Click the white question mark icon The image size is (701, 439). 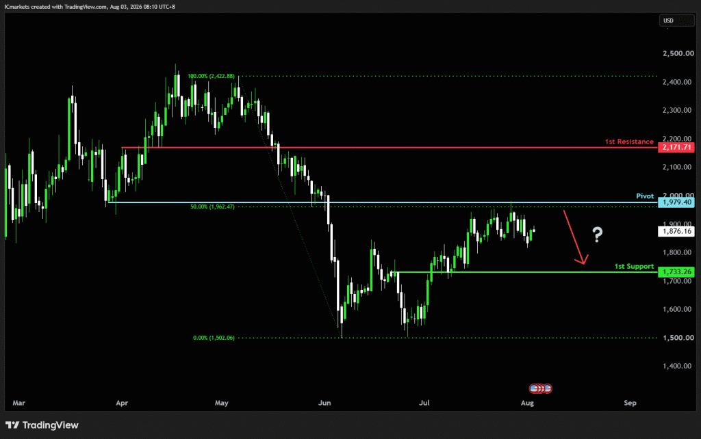click(597, 234)
